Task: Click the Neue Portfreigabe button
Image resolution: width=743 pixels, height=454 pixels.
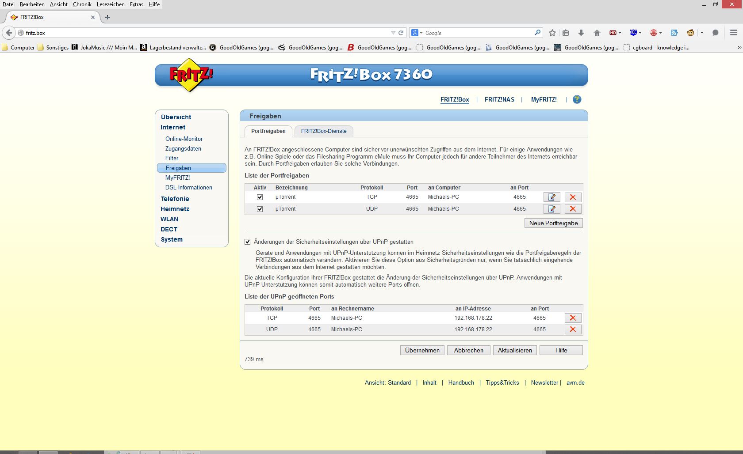Action: click(x=554, y=223)
